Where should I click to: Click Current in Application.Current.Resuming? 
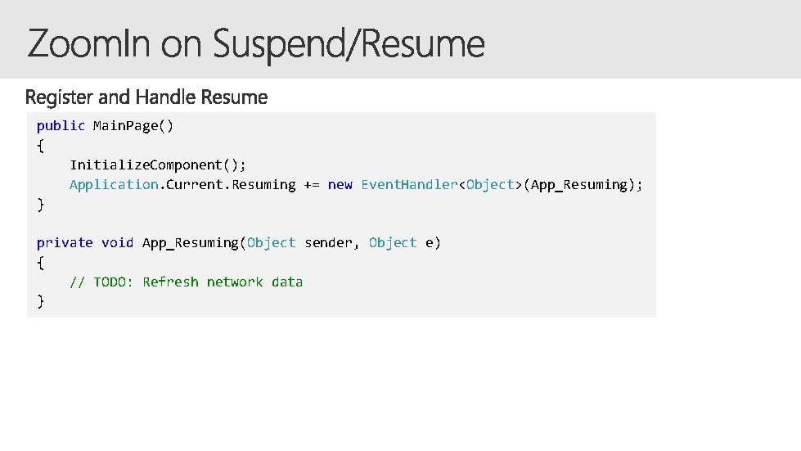tap(195, 184)
